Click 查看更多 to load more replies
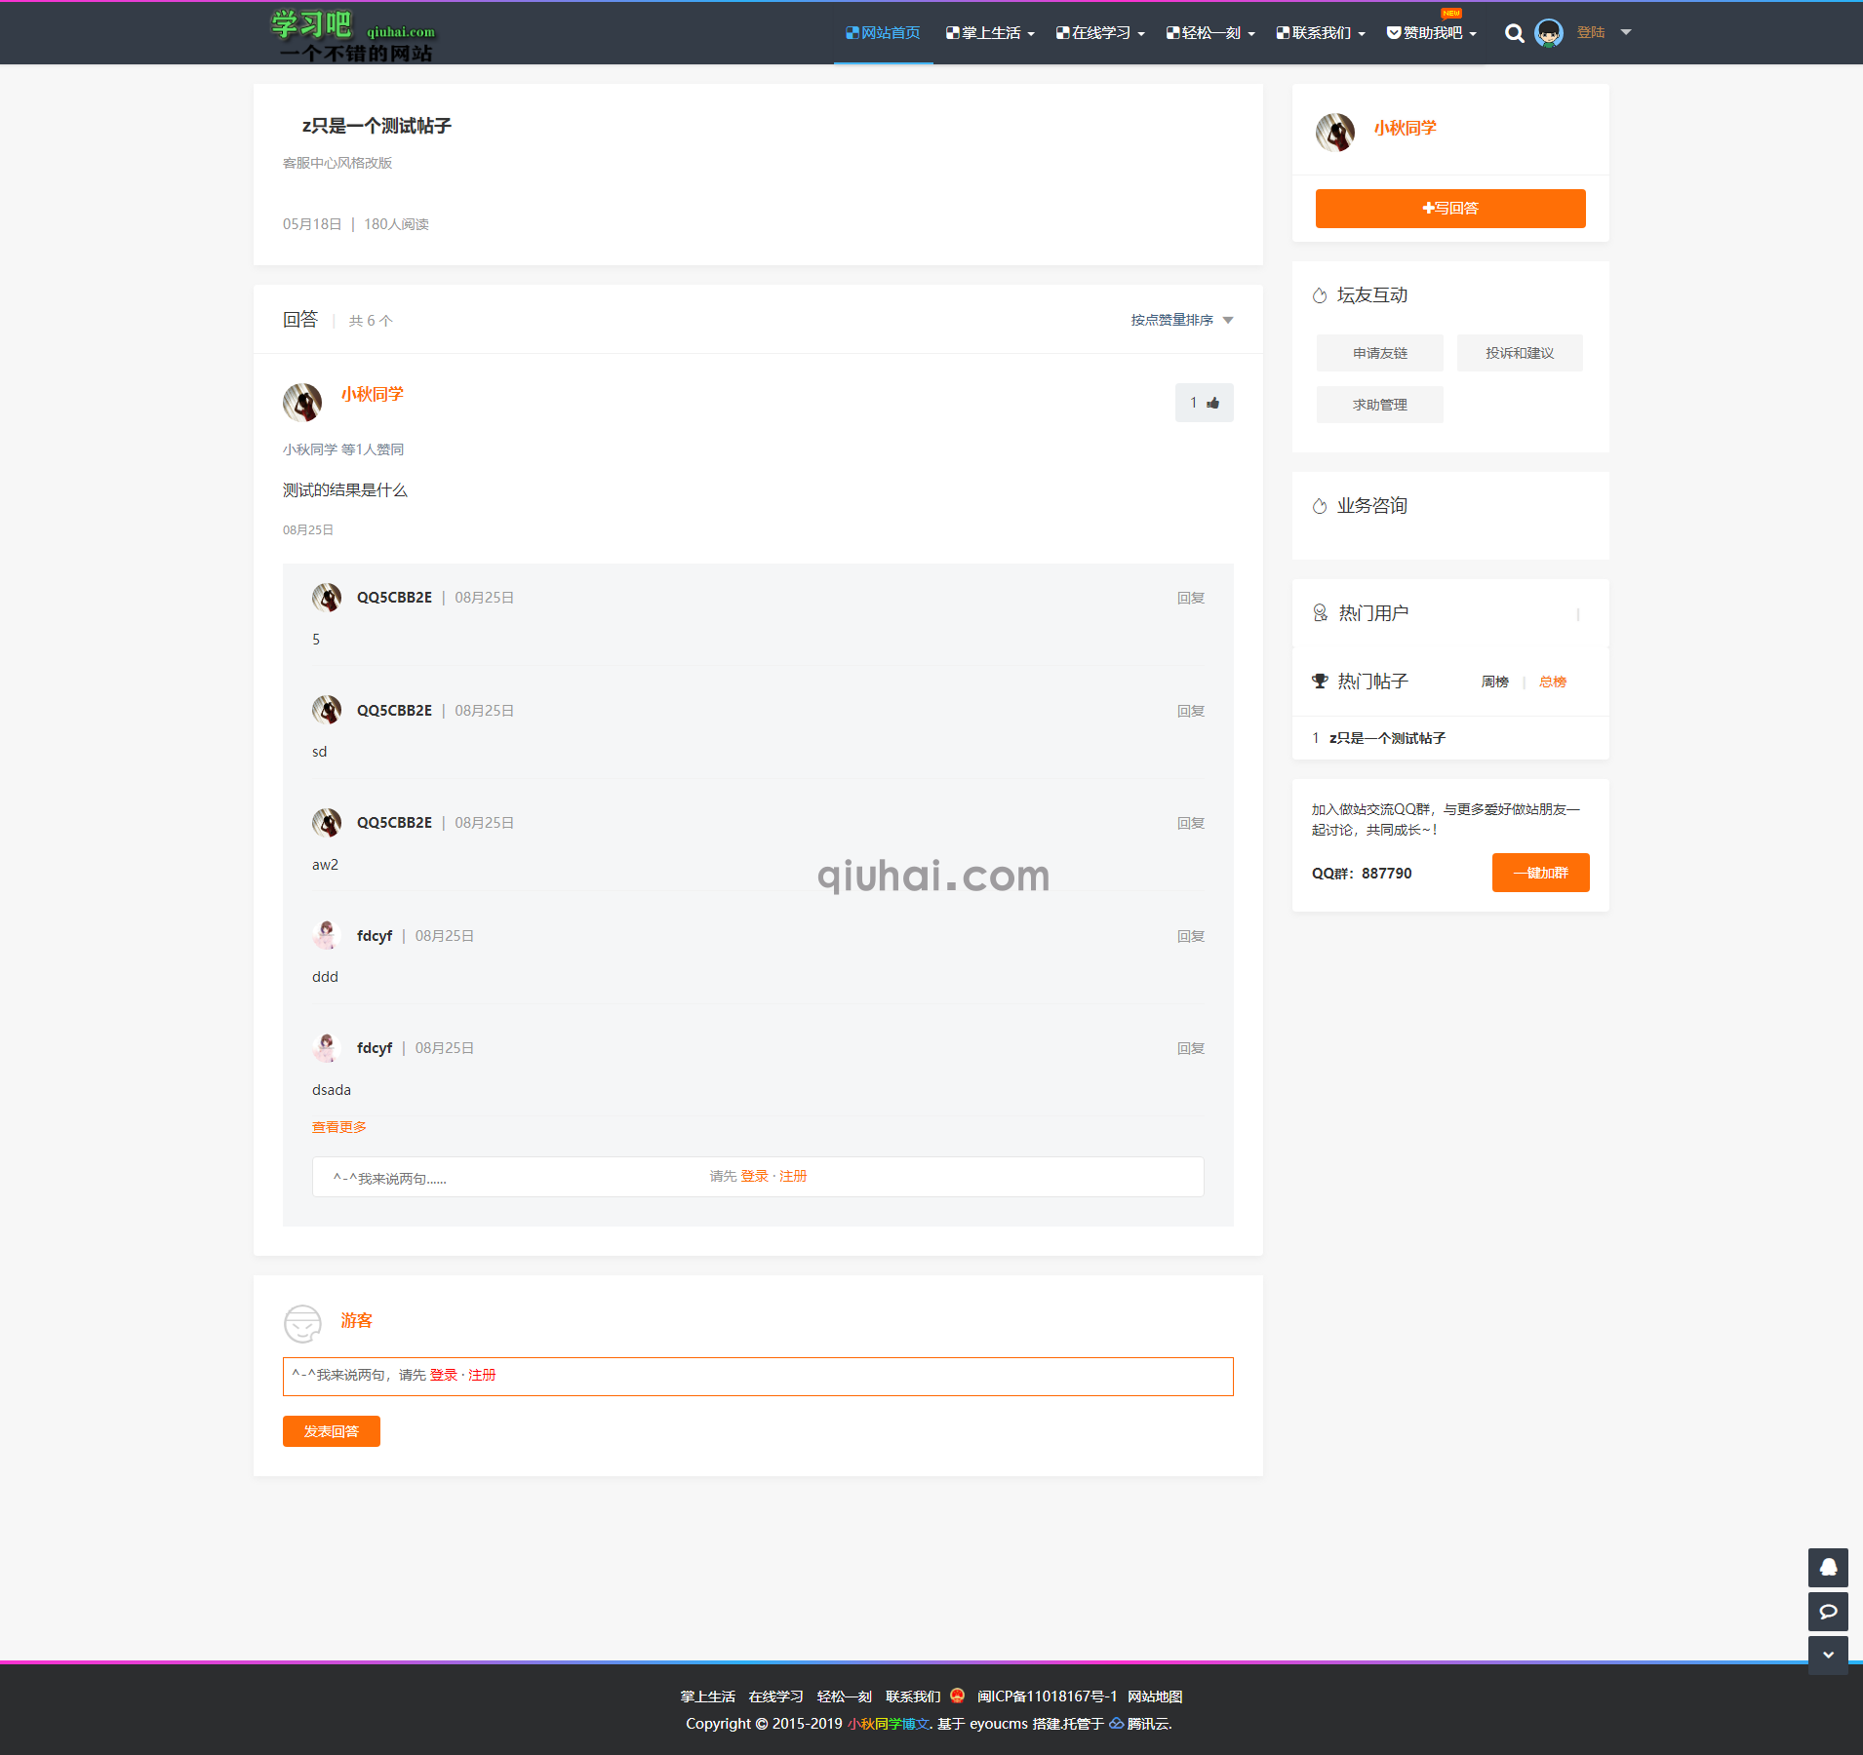1863x1755 pixels. click(338, 1127)
